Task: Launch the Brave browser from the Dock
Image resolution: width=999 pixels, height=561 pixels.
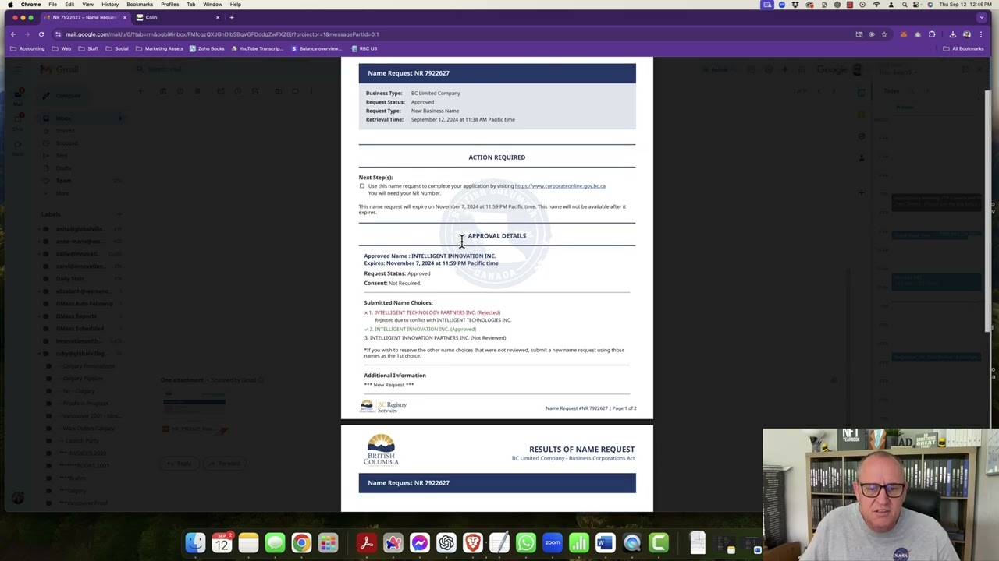Action: 472,542
